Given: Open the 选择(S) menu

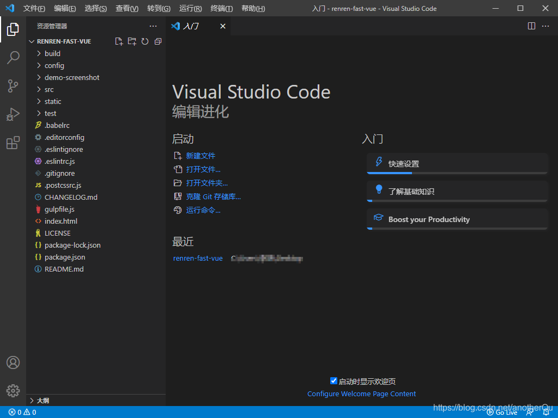Looking at the screenshot, I should [x=96, y=8].
